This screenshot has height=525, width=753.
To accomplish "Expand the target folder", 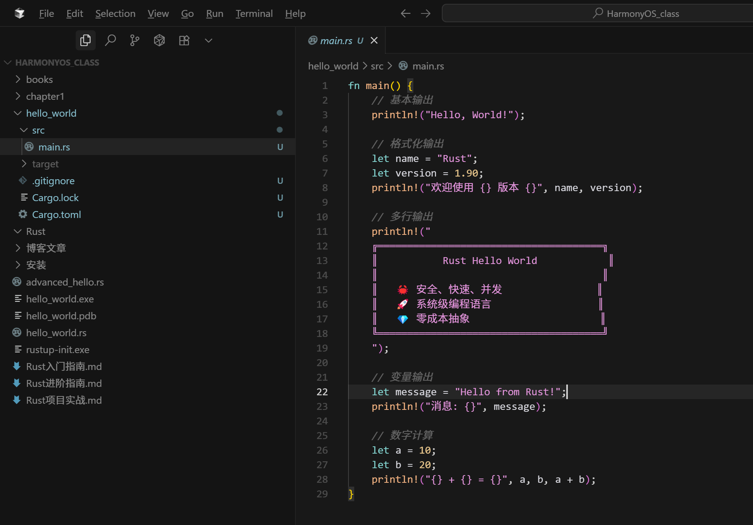I will [148, 164].
